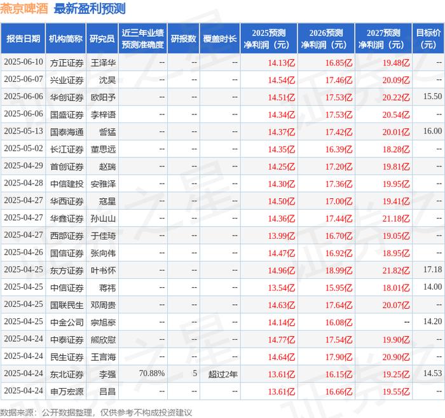Click analyst name 王泽华
Viewport: 445px width, 418px height.
coord(103,63)
